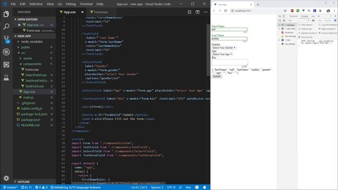Screen dimensions: 338x190
Task: Open Chrome profile avatar
Action: (328, 11)
